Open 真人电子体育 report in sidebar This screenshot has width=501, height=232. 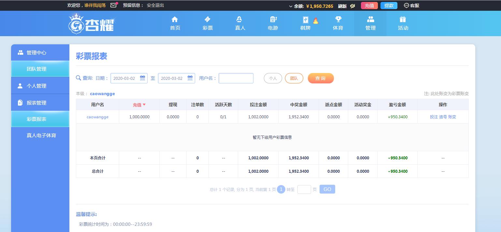click(x=41, y=135)
